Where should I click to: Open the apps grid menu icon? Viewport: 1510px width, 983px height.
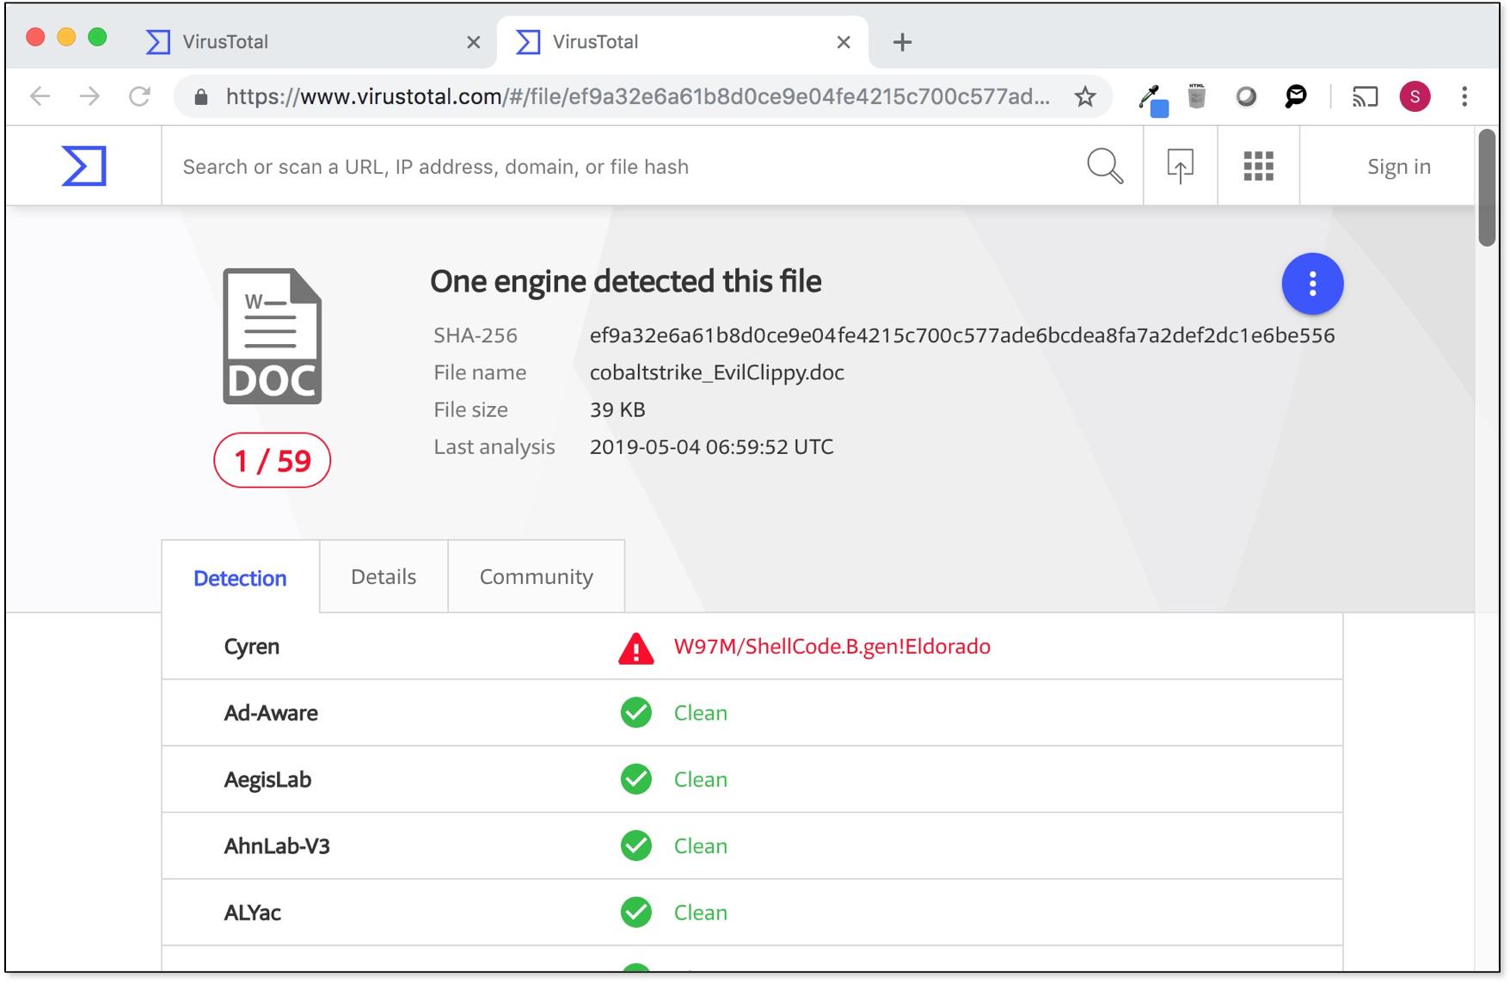click(1258, 166)
